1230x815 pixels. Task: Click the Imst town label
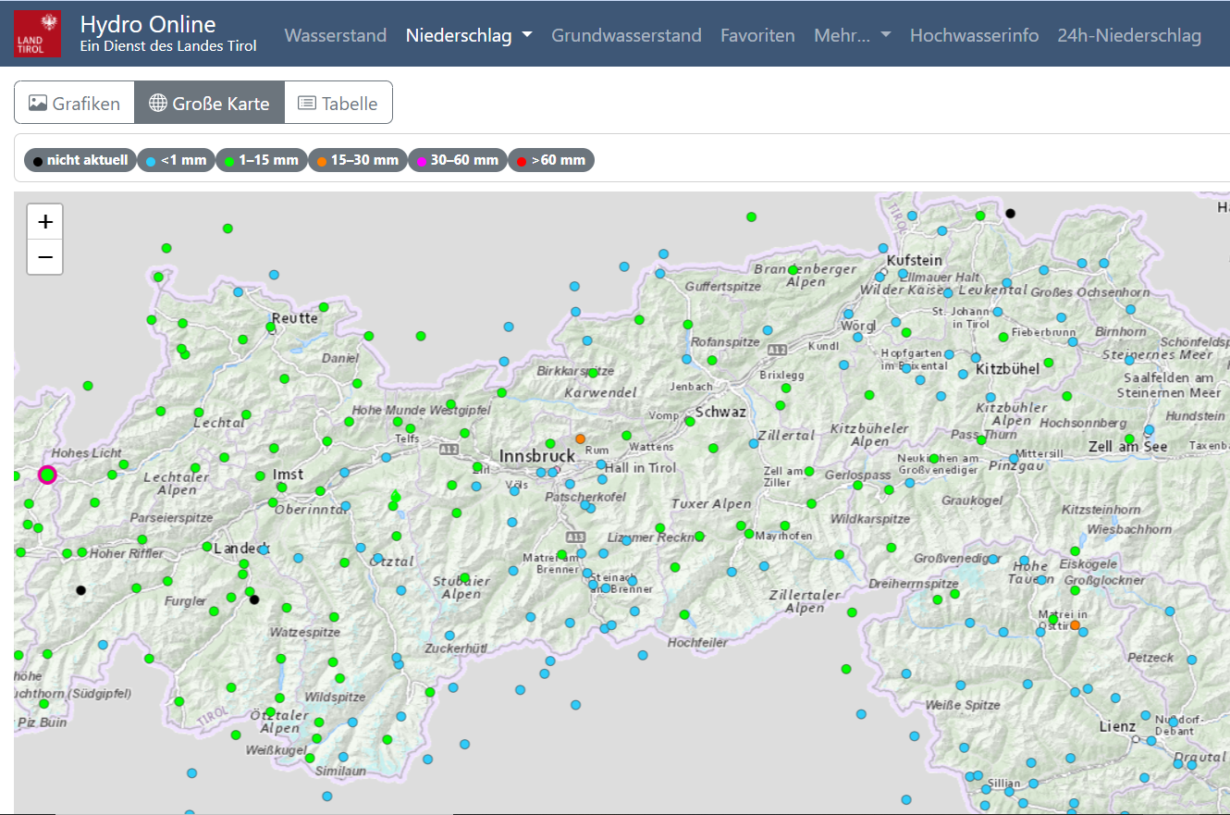click(x=288, y=475)
